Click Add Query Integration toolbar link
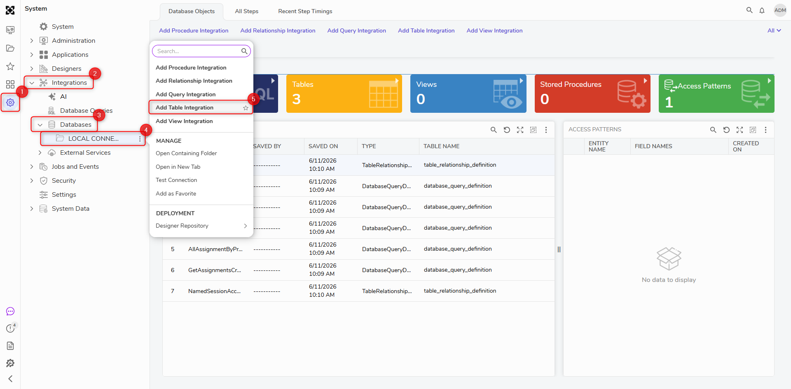Viewport: 791px width, 389px height. 357,30
